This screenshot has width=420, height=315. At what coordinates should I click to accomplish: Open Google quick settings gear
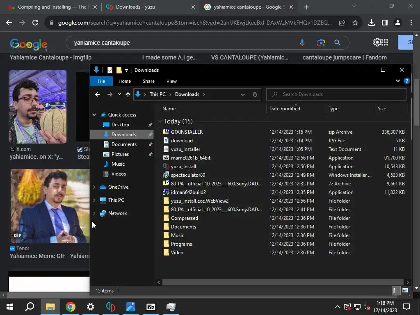[x=377, y=42]
